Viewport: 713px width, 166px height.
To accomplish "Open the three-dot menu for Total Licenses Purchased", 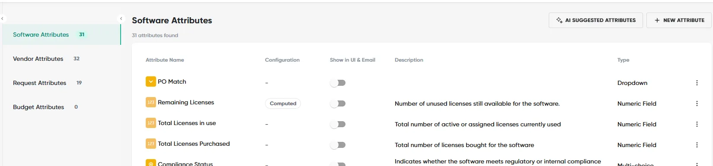I will pos(697,145).
